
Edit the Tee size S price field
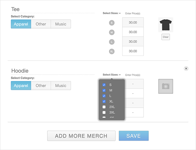(133, 22)
